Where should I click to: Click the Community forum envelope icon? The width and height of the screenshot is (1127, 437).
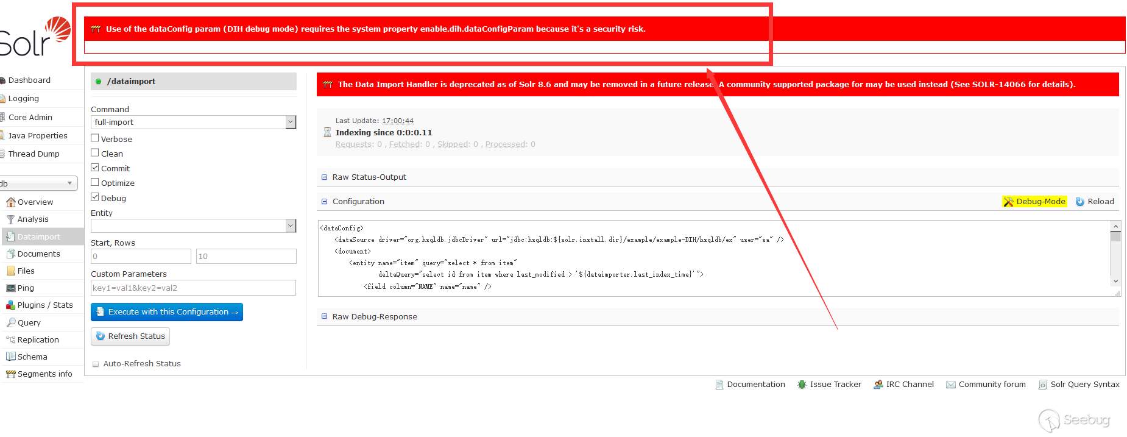click(x=951, y=385)
